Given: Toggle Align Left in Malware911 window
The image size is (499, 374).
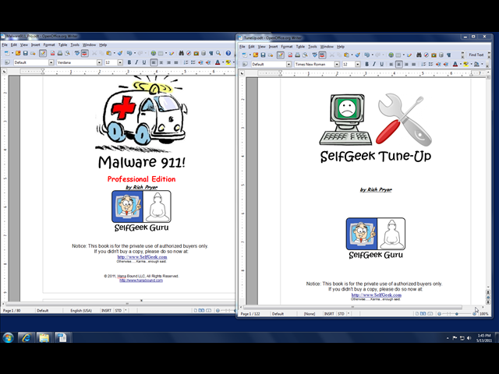Looking at the screenshot, I should tap(154, 62).
